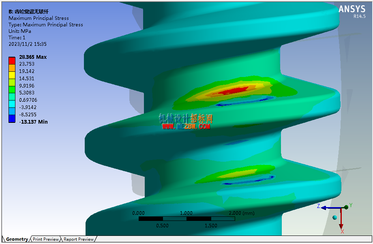This screenshot has width=373, height=244.
Task: Select the legend value -8.5255
Action: point(28,115)
